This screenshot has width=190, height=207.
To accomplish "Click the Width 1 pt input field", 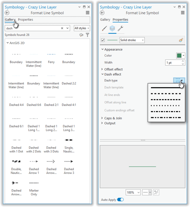I will point(173,63).
